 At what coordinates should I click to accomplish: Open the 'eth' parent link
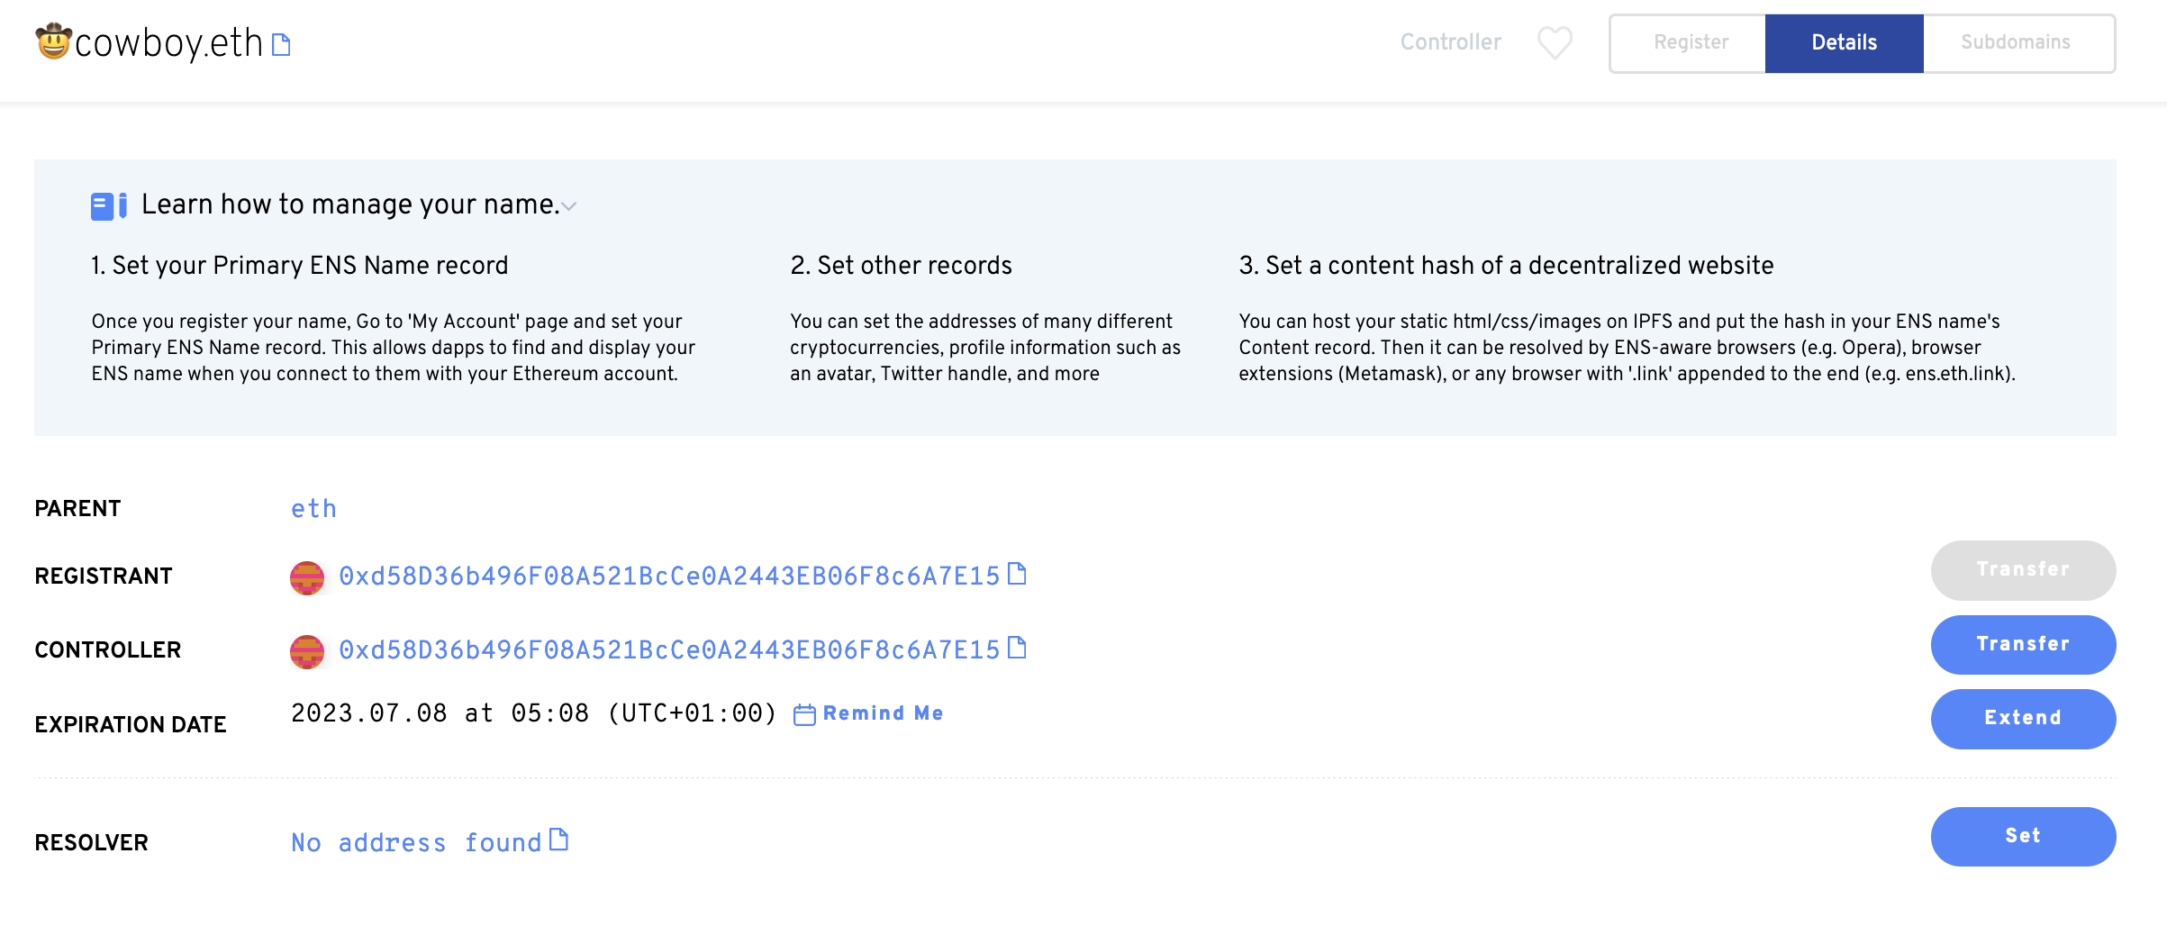313,507
